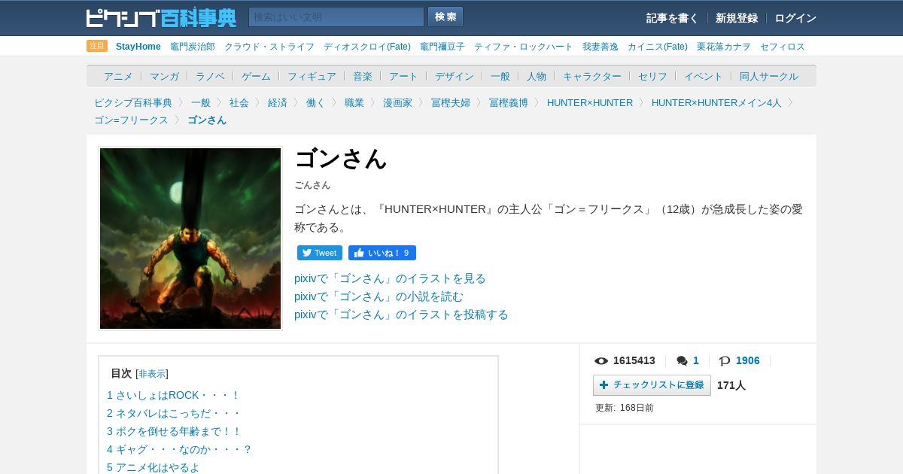Screen dimensions: 903x474
Task: Click the Facebook いいね! button
Action: 382,253
